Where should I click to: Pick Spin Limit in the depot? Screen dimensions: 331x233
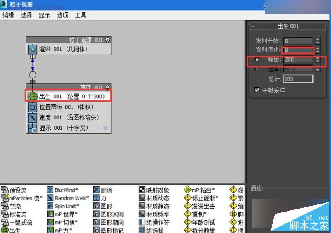point(63,206)
